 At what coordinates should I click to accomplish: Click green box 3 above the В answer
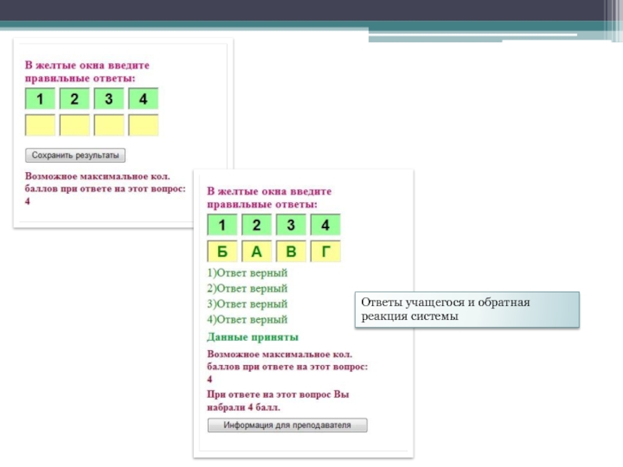(291, 225)
